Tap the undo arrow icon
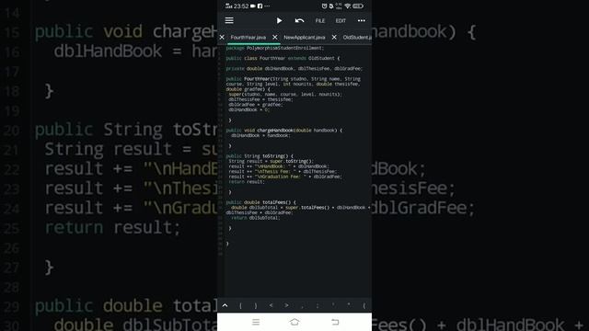The width and height of the screenshot is (589, 331). coord(299,20)
